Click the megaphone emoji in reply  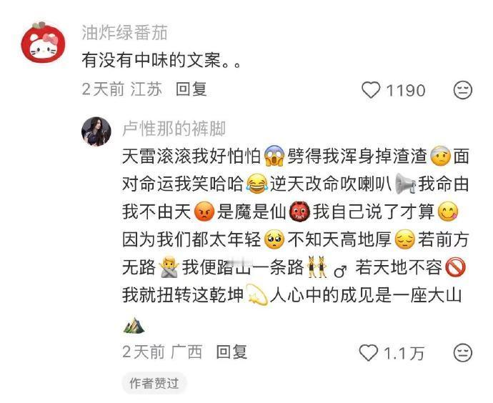coord(405,184)
